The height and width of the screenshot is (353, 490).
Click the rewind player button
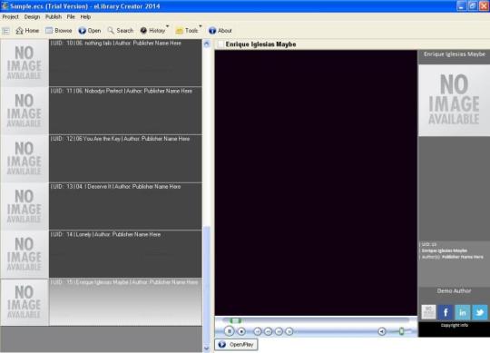[x=268, y=331]
